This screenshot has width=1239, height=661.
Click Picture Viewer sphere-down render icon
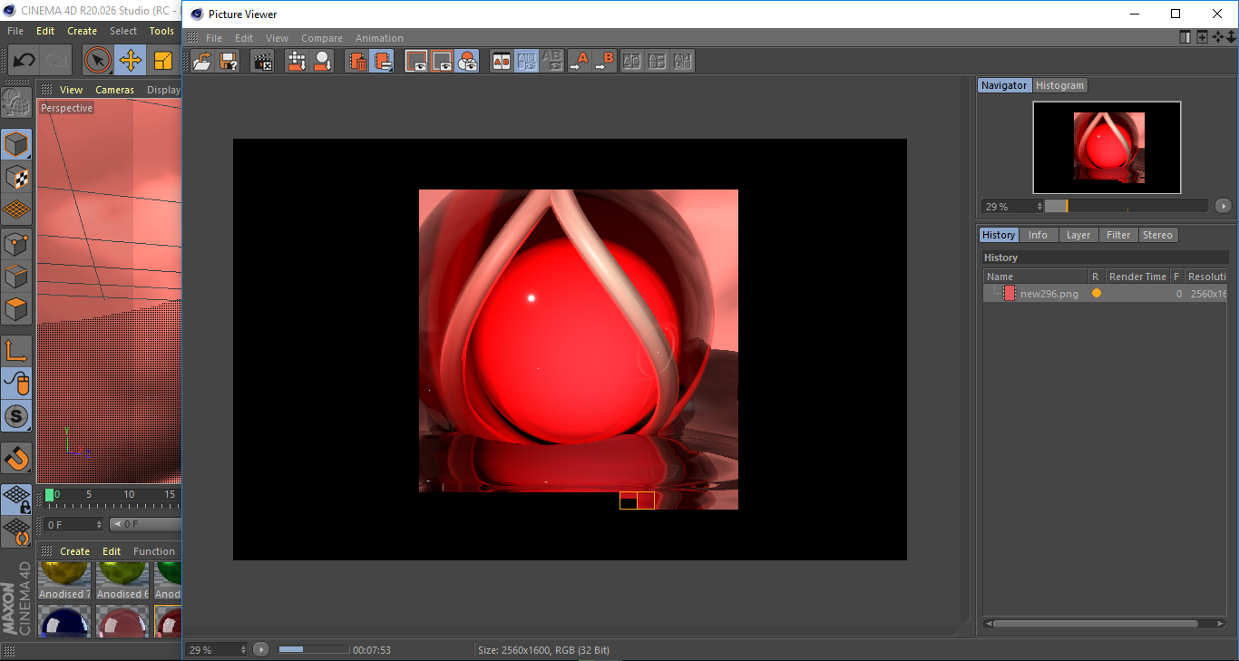[322, 62]
